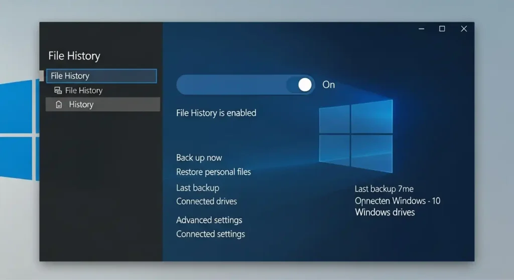Open Connected drives
Viewport: 514px width, 280px height.
click(206, 201)
